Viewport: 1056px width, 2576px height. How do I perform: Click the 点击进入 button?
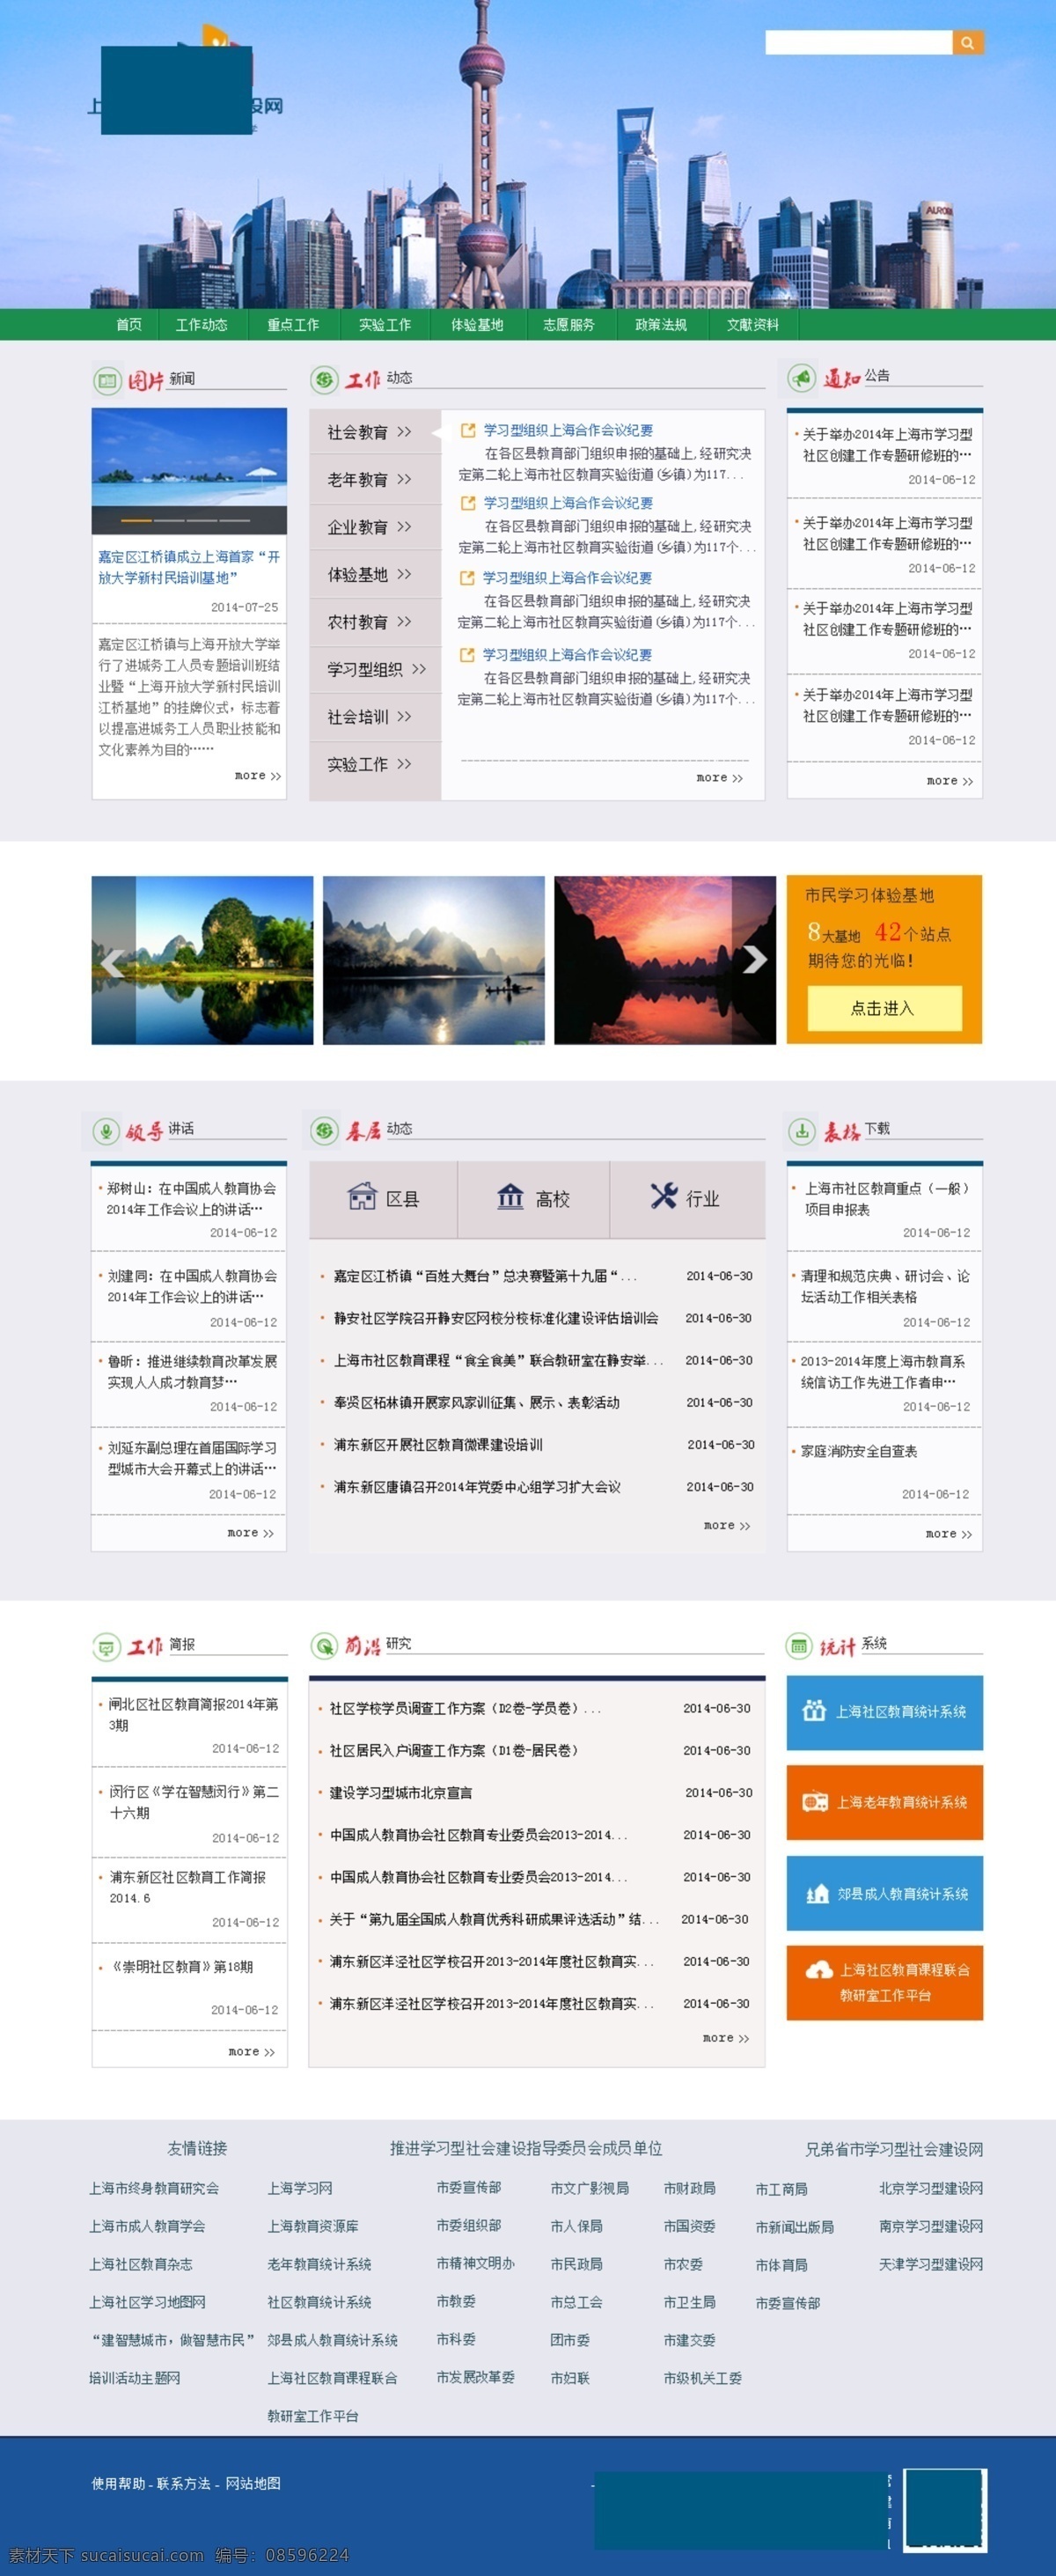point(884,1008)
